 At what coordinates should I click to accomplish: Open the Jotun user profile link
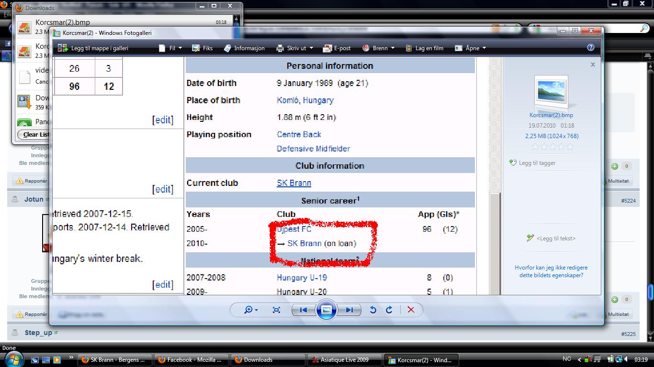pos(34,199)
